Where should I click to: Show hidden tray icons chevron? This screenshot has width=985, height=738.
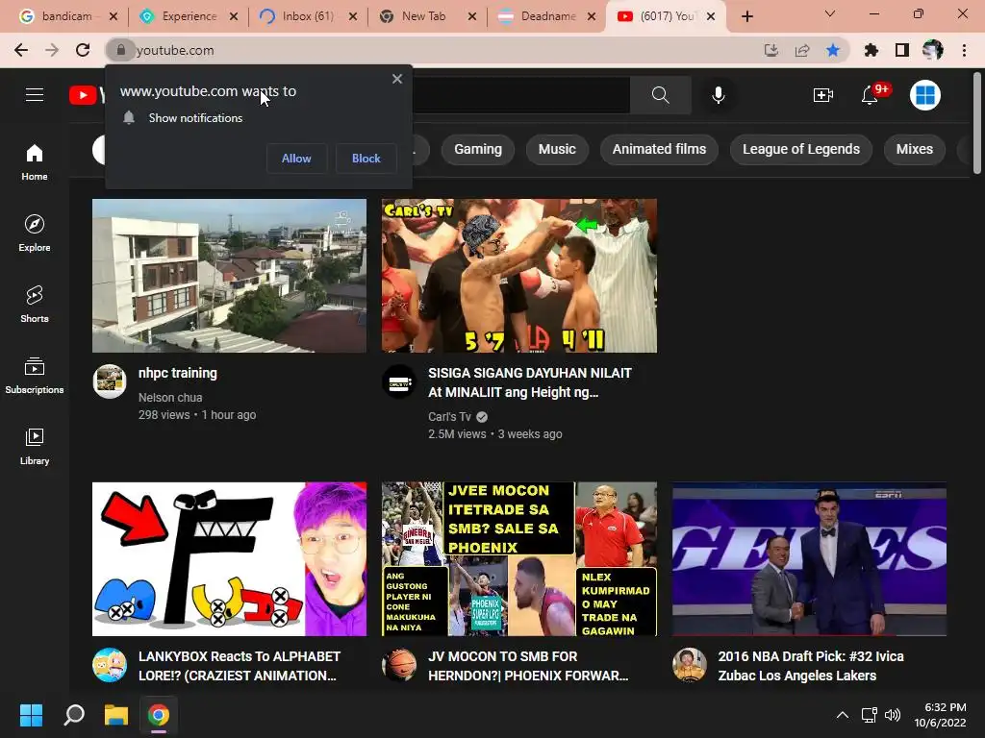tap(843, 715)
